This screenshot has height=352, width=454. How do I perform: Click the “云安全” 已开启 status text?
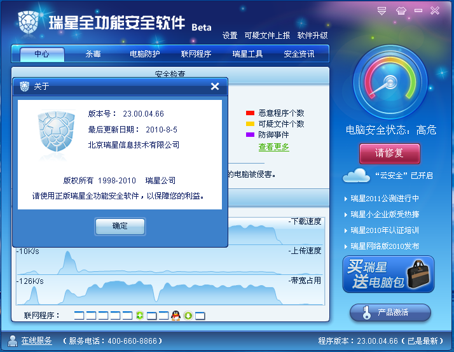coord(404,176)
